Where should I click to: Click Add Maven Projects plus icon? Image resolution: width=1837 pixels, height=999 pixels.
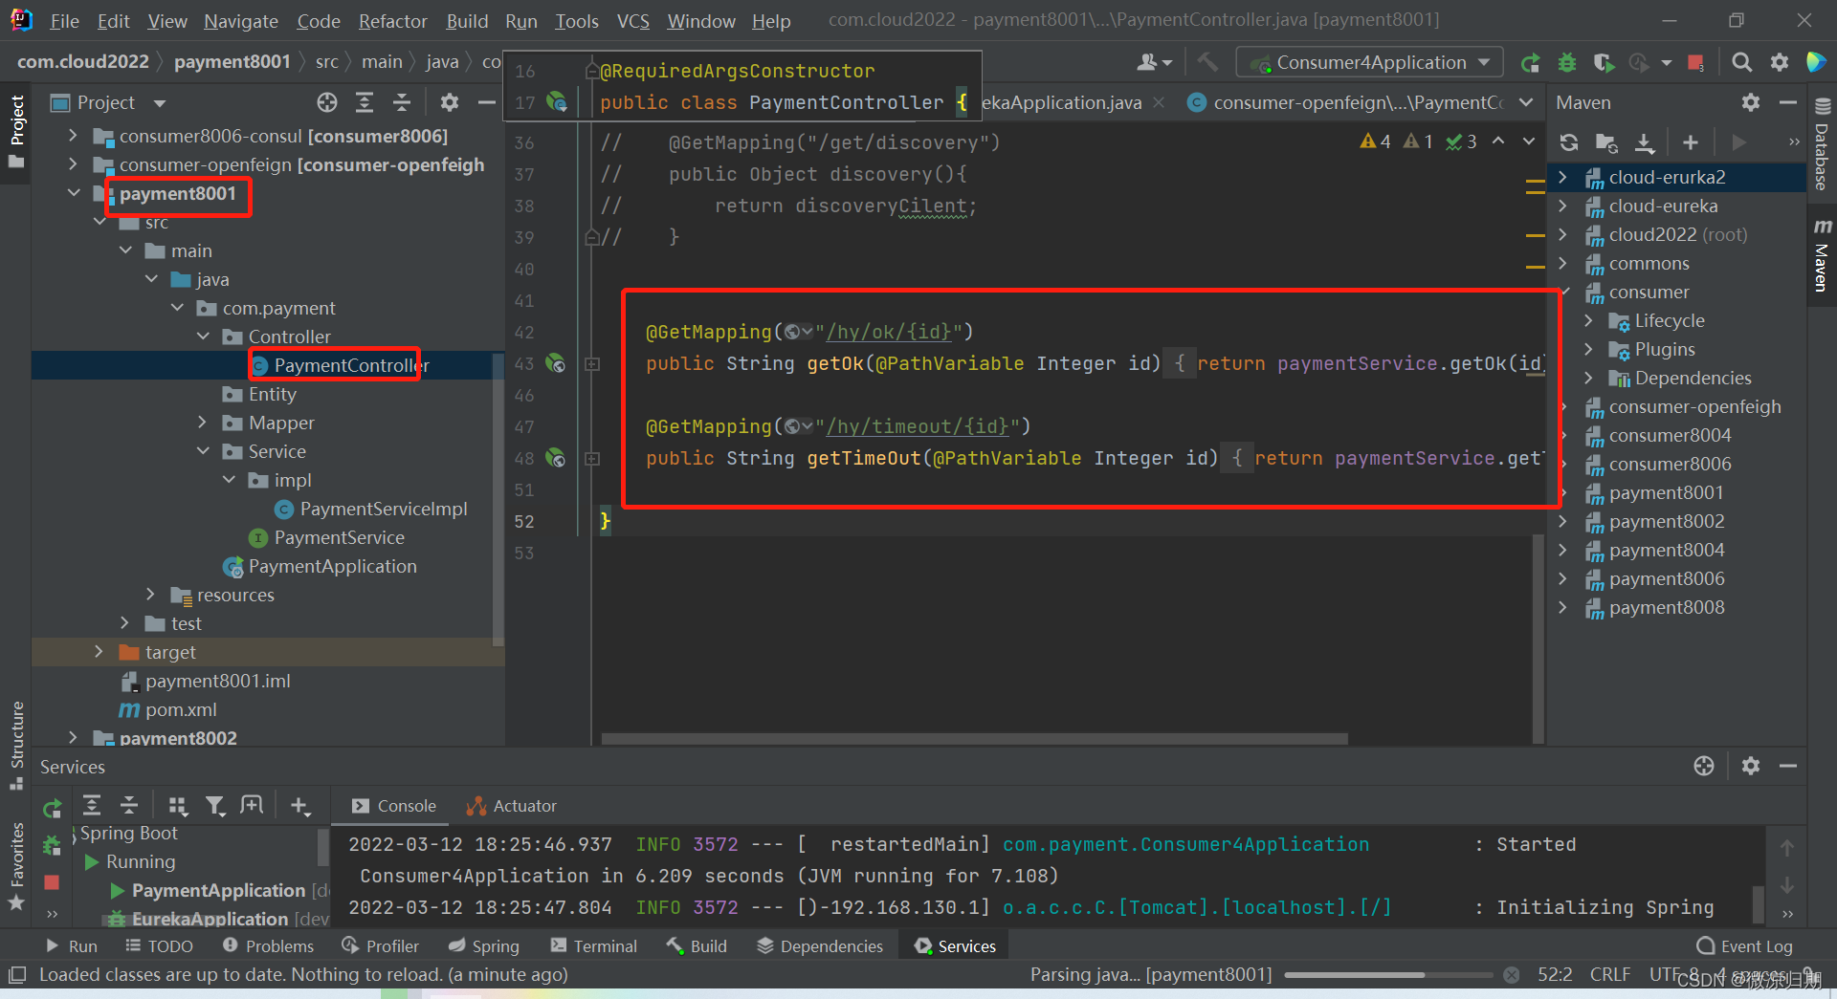coord(1691,142)
